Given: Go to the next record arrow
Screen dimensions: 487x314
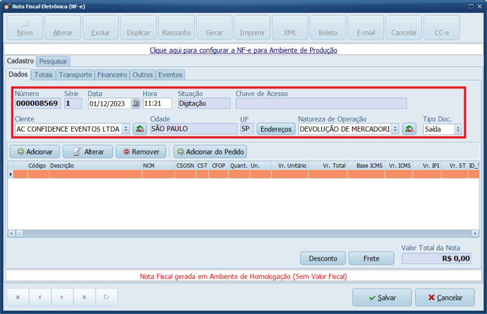Looking at the screenshot, I should pos(62,297).
